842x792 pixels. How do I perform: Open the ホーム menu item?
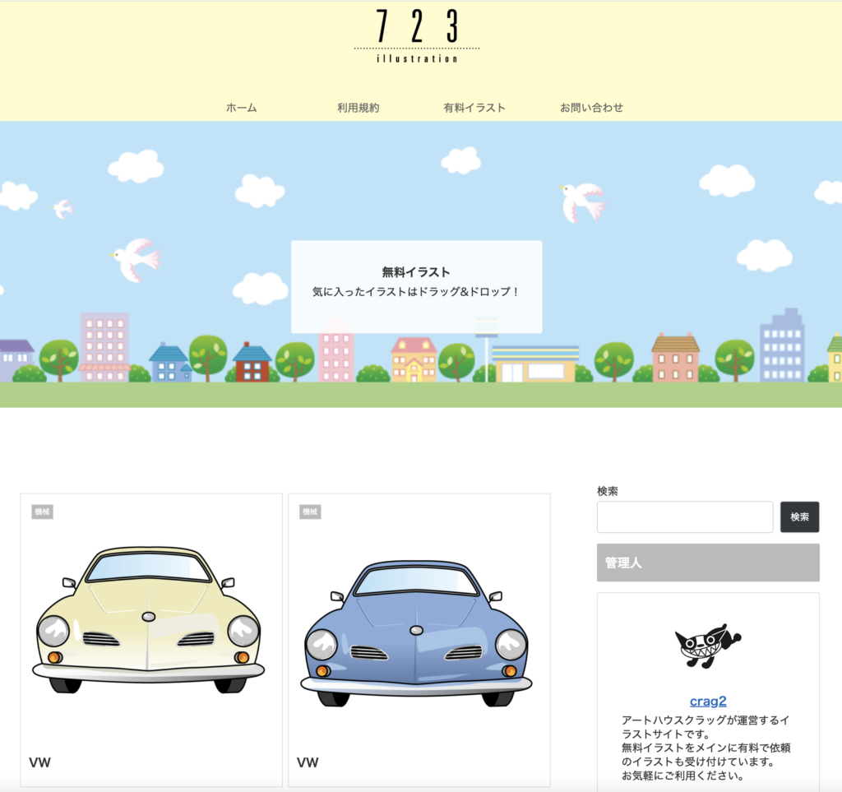241,108
